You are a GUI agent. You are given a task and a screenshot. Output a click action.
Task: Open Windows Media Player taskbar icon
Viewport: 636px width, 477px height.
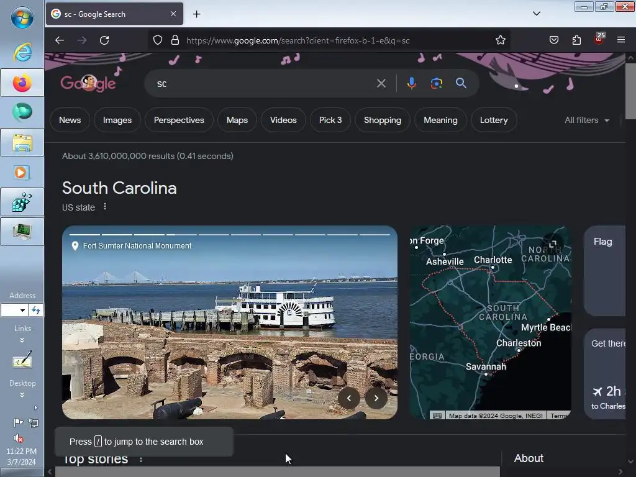(21, 173)
